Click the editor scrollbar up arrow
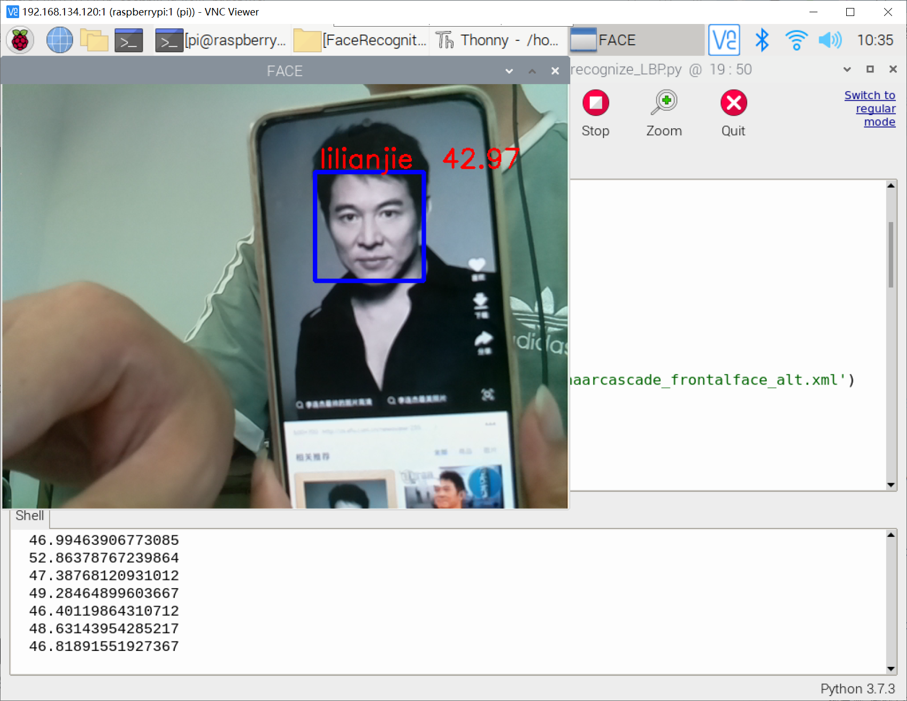 coord(891,185)
